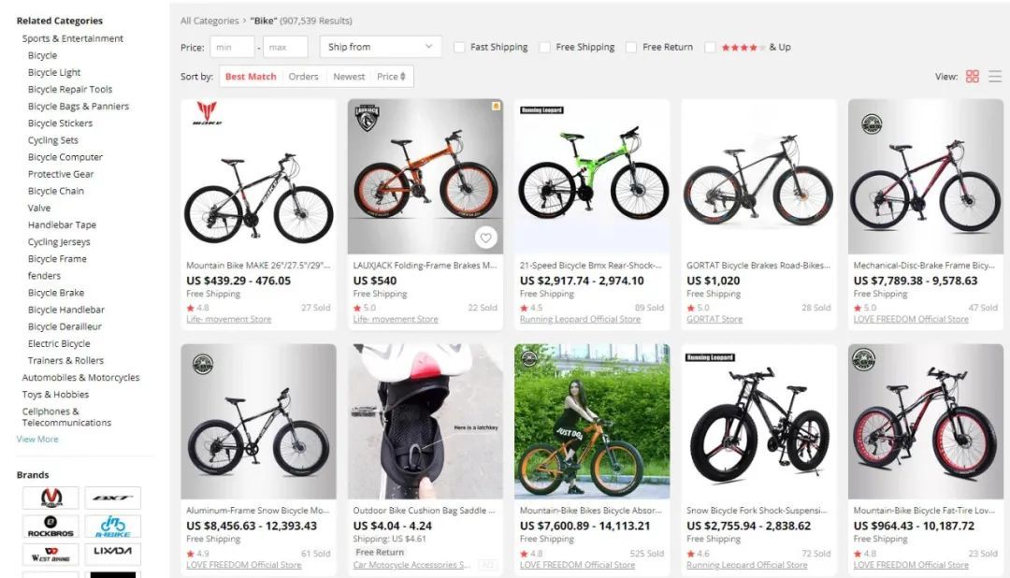
Task: Check the Free Return option
Action: pos(631,48)
